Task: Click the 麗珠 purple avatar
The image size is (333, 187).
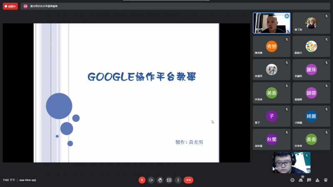Action: pos(311,69)
